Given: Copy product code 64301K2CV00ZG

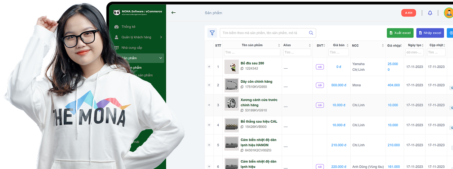Looking at the screenshot, I should (242, 150).
